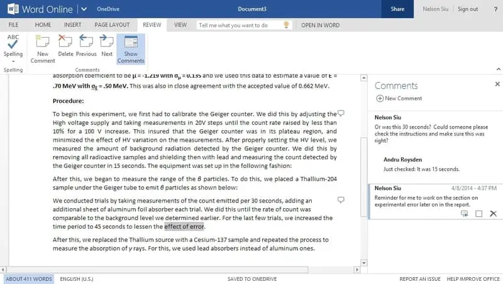Toggle the Show Comments button
The width and height of the screenshot is (503, 284).
click(131, 49)
